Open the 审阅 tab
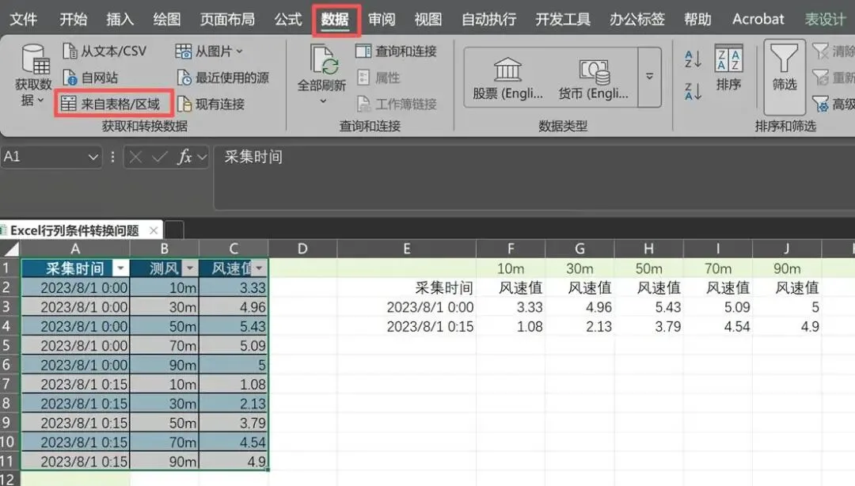855x486 pixels. (x=381, y=19)
